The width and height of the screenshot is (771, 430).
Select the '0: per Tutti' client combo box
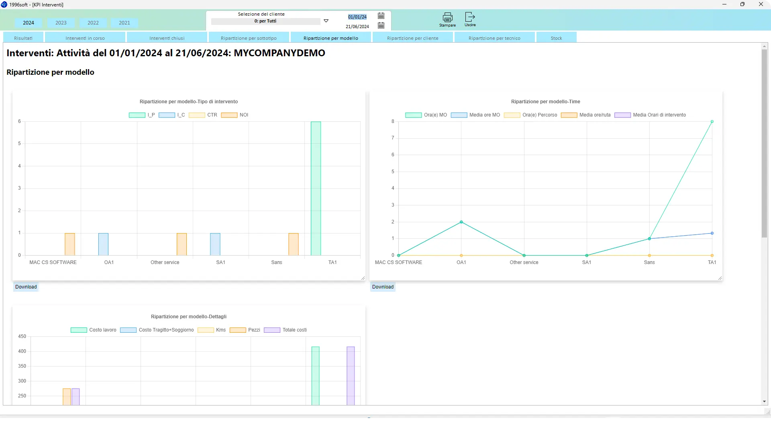coord(265,21)
